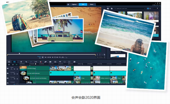
Task: Play the preview
Action: [x=43, y=57]
